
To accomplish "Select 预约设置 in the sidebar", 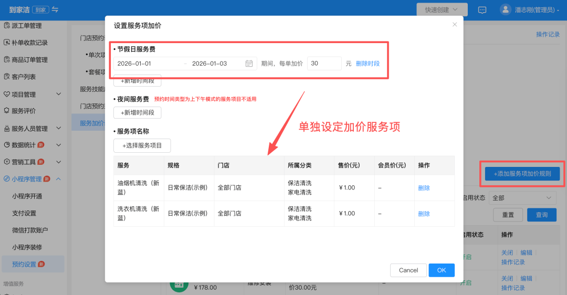I will tap(25, 264).
